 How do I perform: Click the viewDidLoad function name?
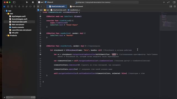click(64, 21)
